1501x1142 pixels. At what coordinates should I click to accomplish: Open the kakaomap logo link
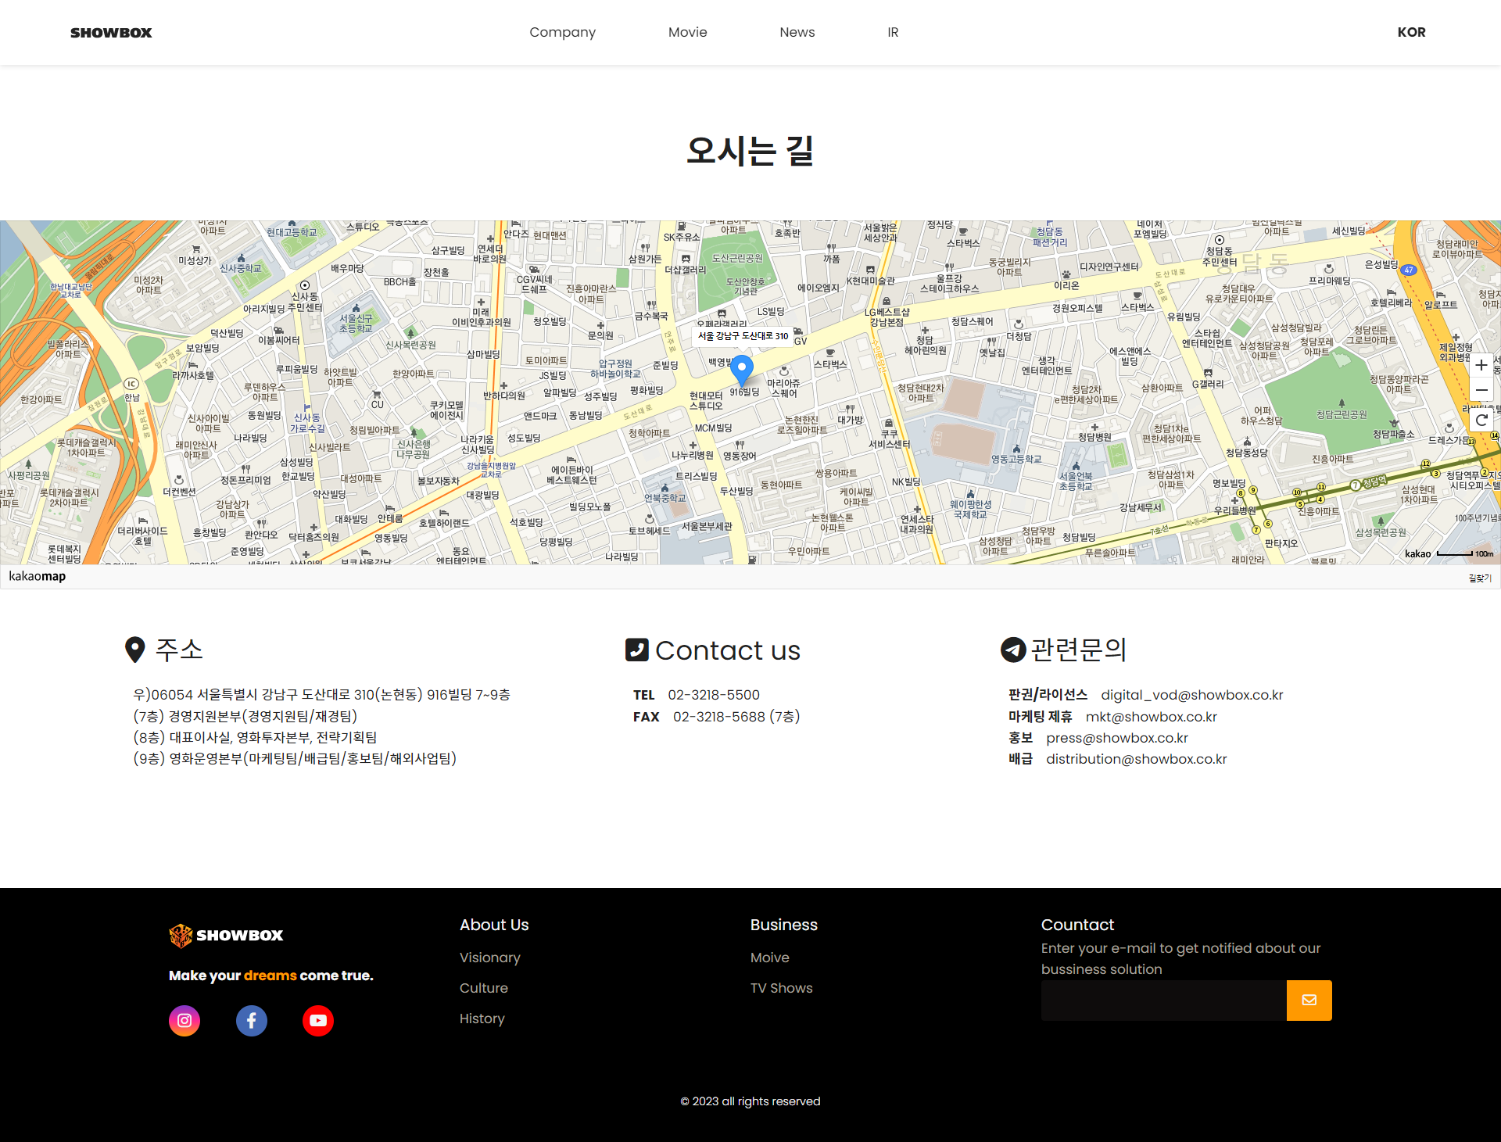click(38, 576)
